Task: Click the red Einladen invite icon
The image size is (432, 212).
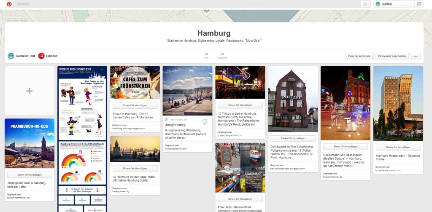Action: click(x=41, y=56)
